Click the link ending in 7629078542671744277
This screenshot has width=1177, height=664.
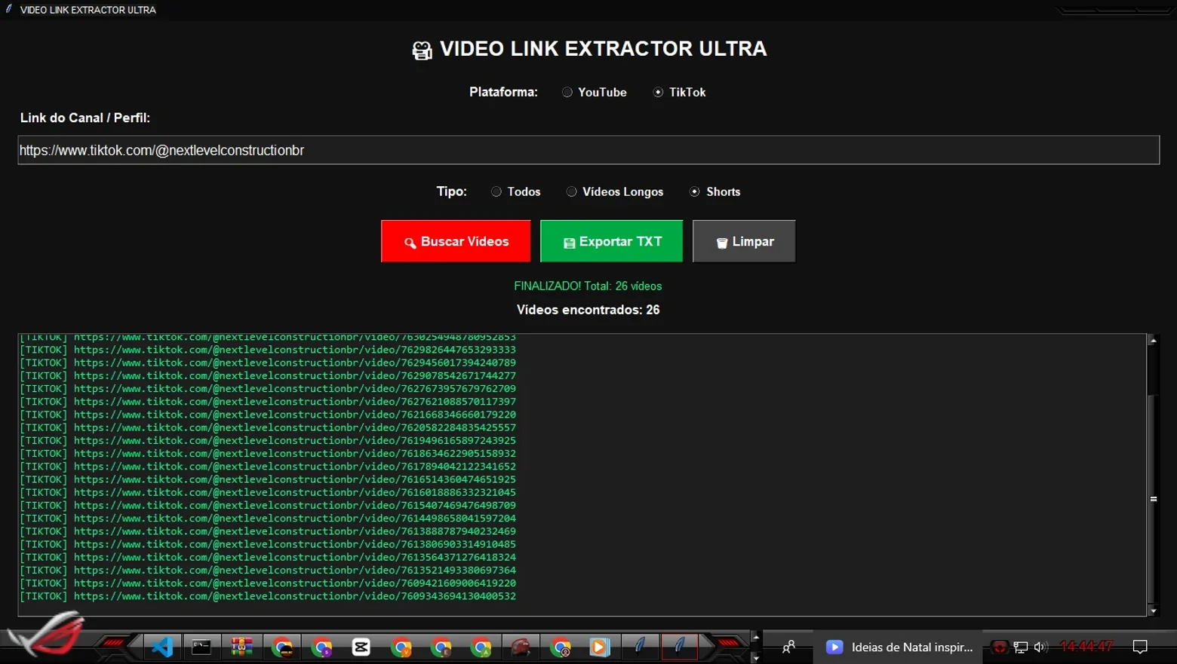[295, 375]
